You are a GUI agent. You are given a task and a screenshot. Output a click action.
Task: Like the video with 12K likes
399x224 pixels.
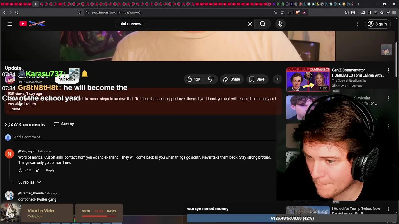pyautogui.click(x=193, y=79)
